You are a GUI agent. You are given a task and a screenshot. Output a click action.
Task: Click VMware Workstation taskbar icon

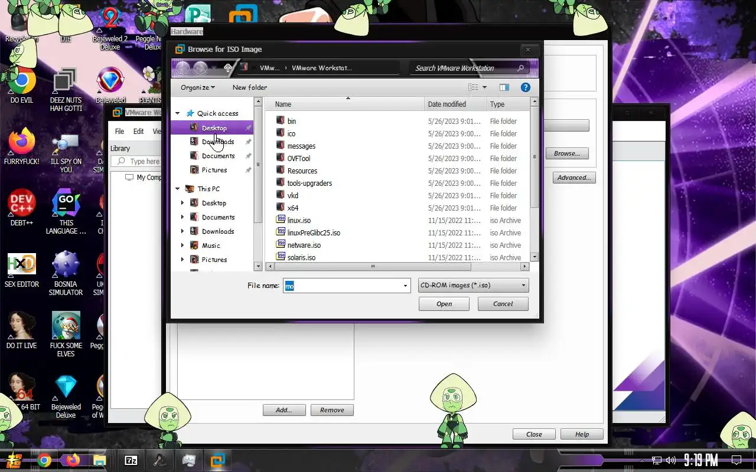click(x=218, y=460)
